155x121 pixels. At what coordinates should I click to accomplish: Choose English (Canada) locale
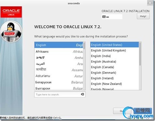tap(115, 67)
